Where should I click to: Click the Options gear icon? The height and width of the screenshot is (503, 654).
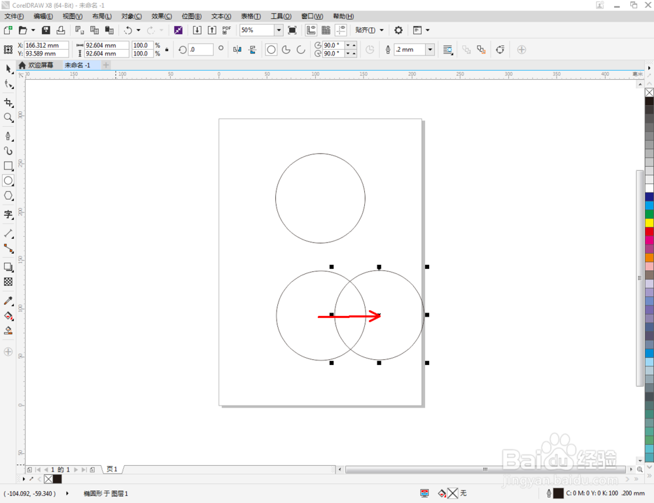[398, 30]
